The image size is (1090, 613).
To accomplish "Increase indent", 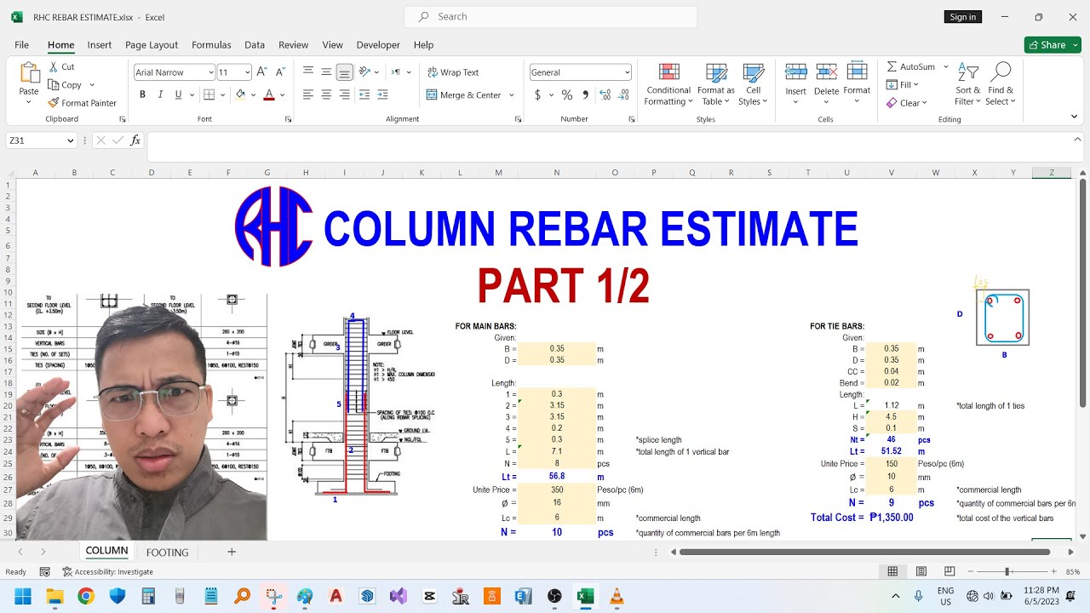I will coord(382,95).
